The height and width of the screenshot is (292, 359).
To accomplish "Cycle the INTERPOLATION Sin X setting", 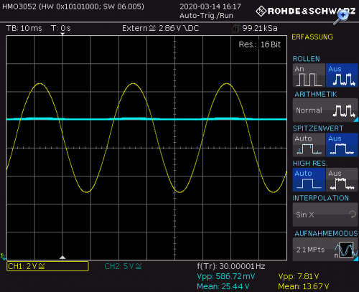I will [325, 215].
